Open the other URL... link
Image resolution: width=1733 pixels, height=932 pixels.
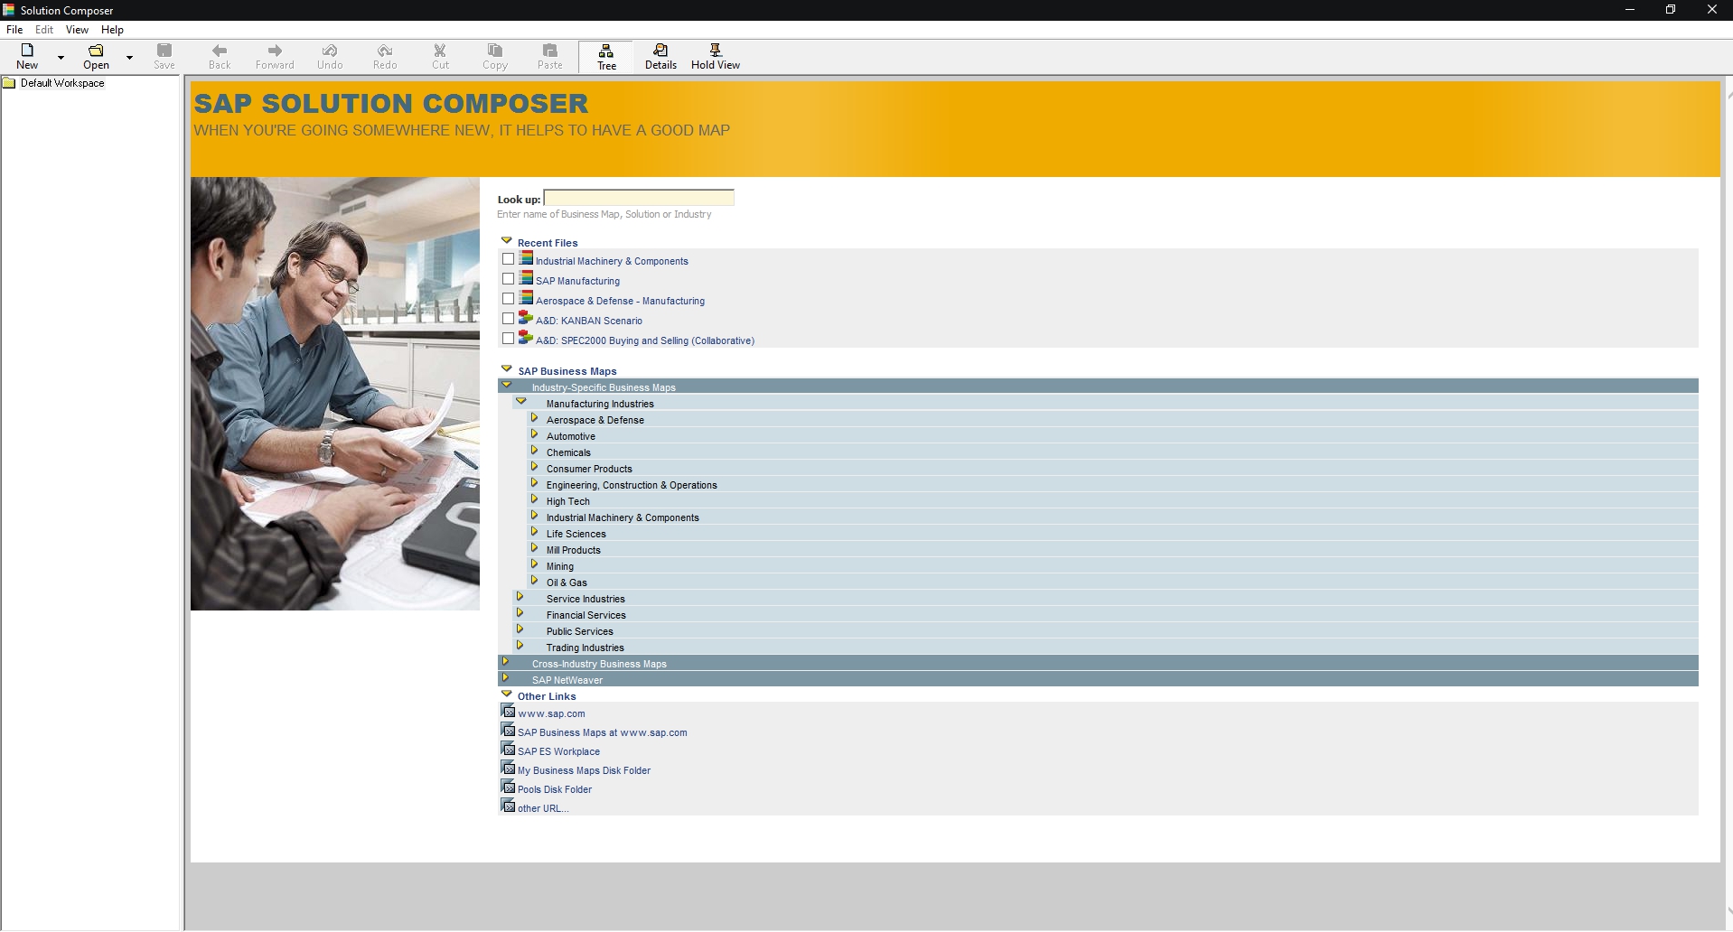(x=543, y=808)
